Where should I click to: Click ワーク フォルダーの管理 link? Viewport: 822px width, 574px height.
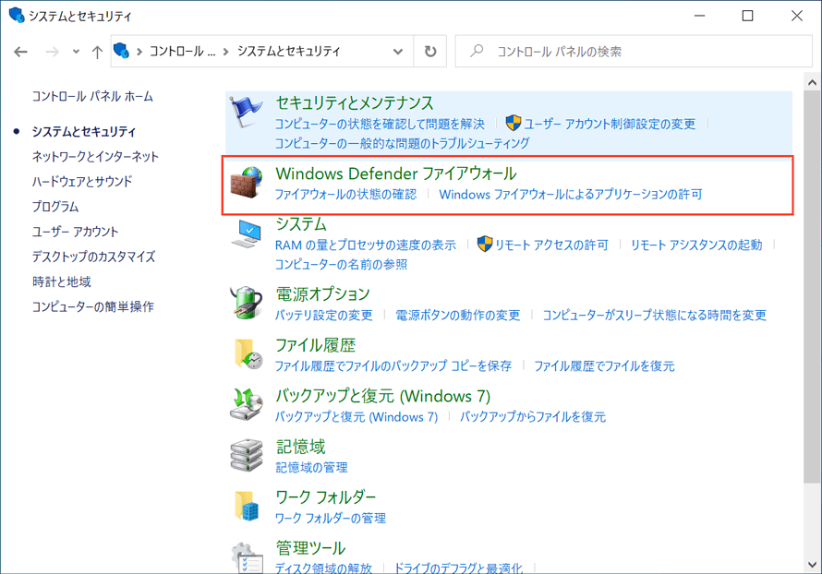(x=331, y=518)
